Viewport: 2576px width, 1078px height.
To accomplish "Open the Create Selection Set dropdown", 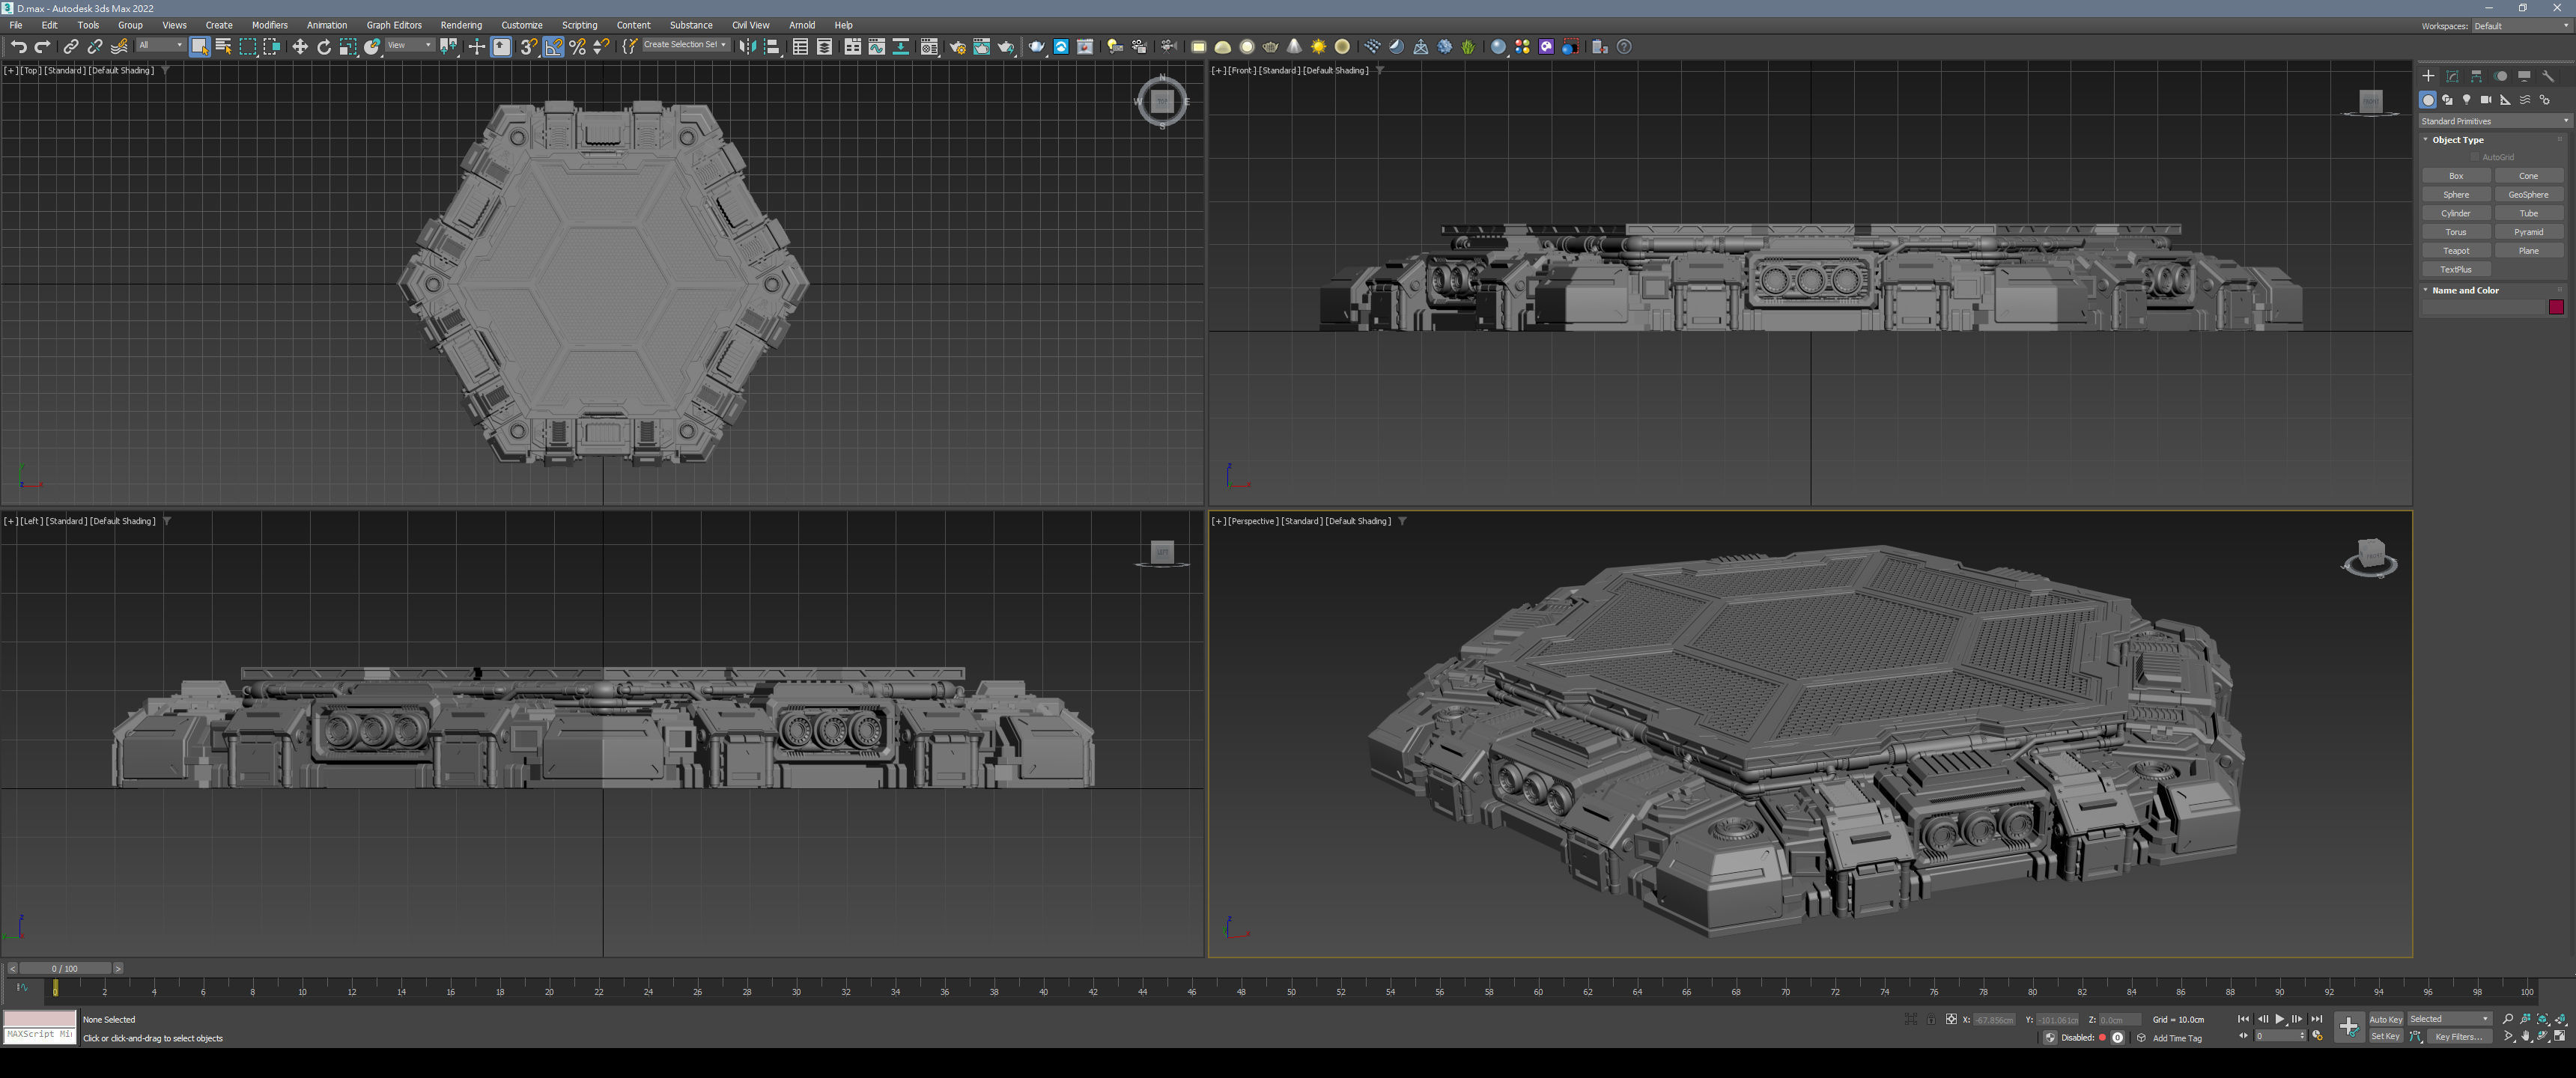I will pos(684,45).
